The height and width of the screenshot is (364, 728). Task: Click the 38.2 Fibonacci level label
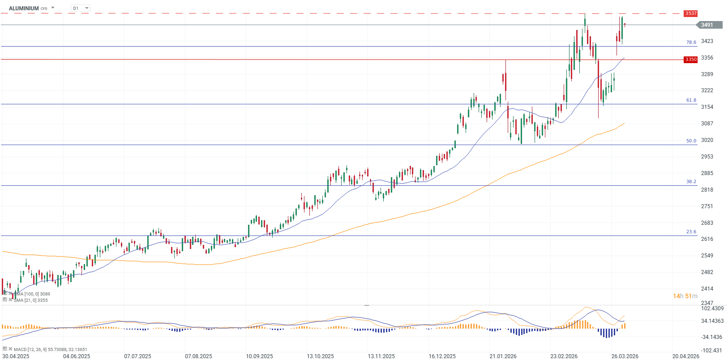(691, 182)
